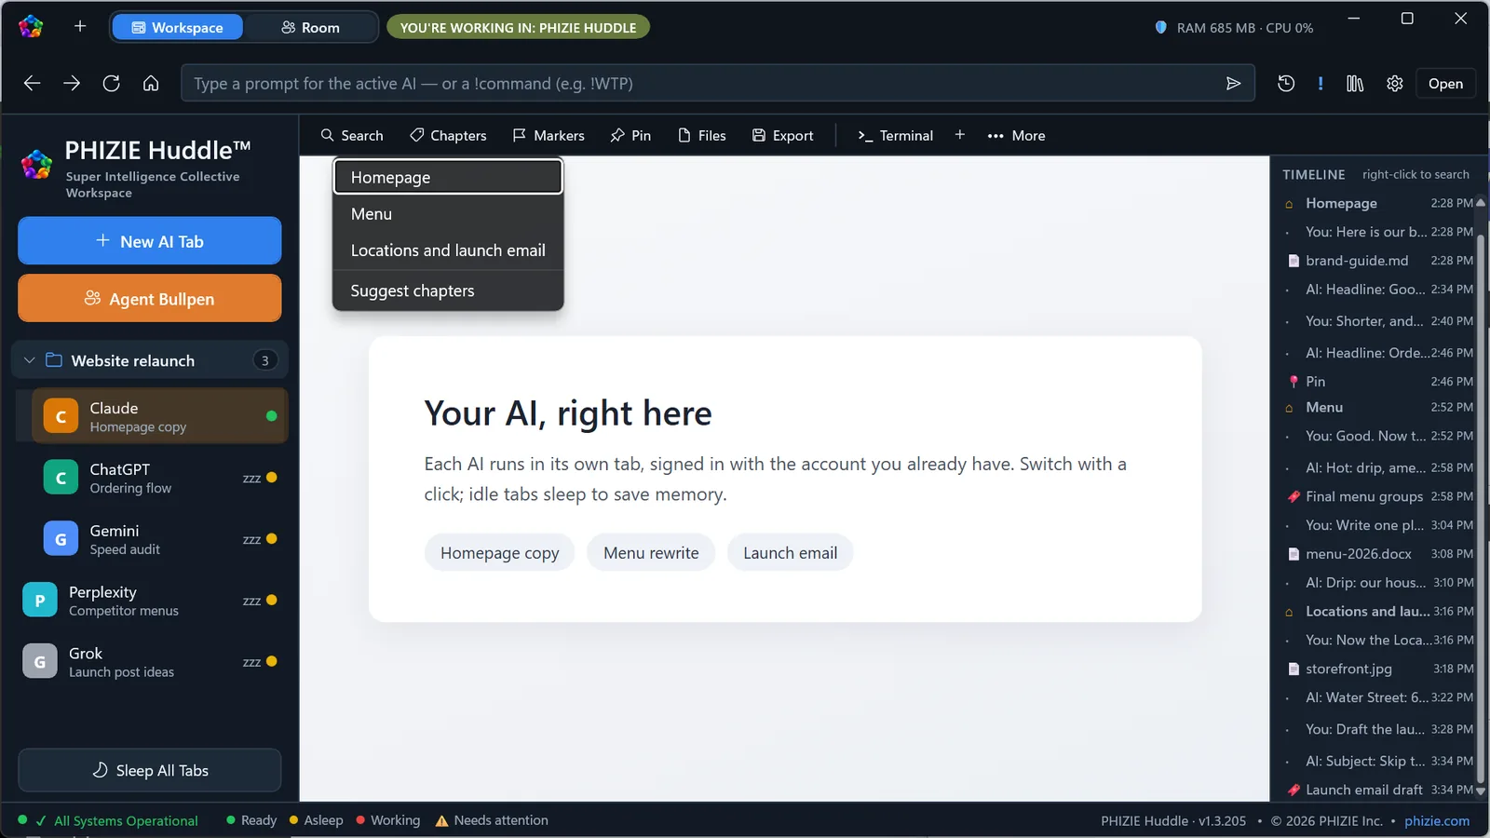Select the Workspace view toggle
The height and width of the screenshot is (838, 1490).
coord(178,27)
